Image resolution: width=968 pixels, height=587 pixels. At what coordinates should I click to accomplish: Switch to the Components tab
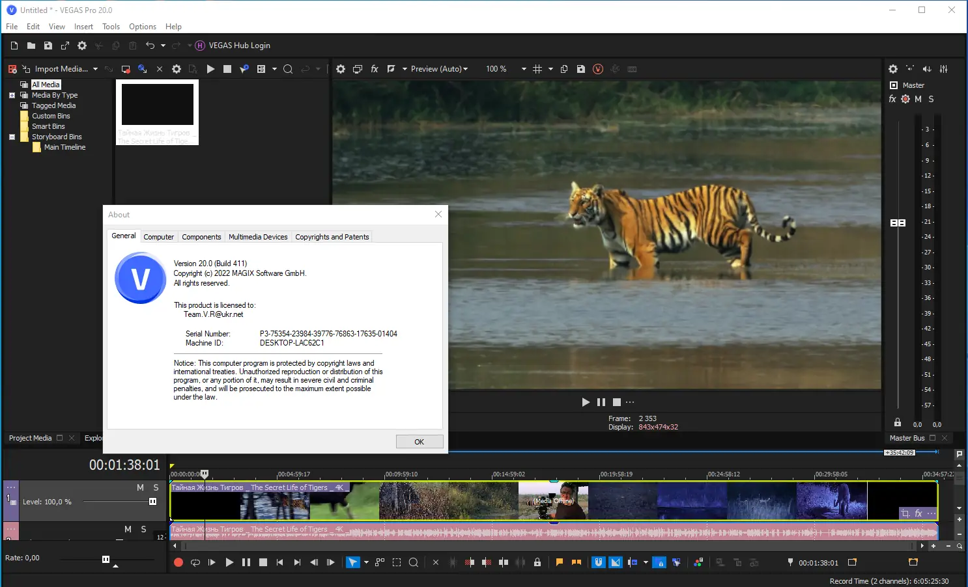pyautogui.click(x=201, y=237)
